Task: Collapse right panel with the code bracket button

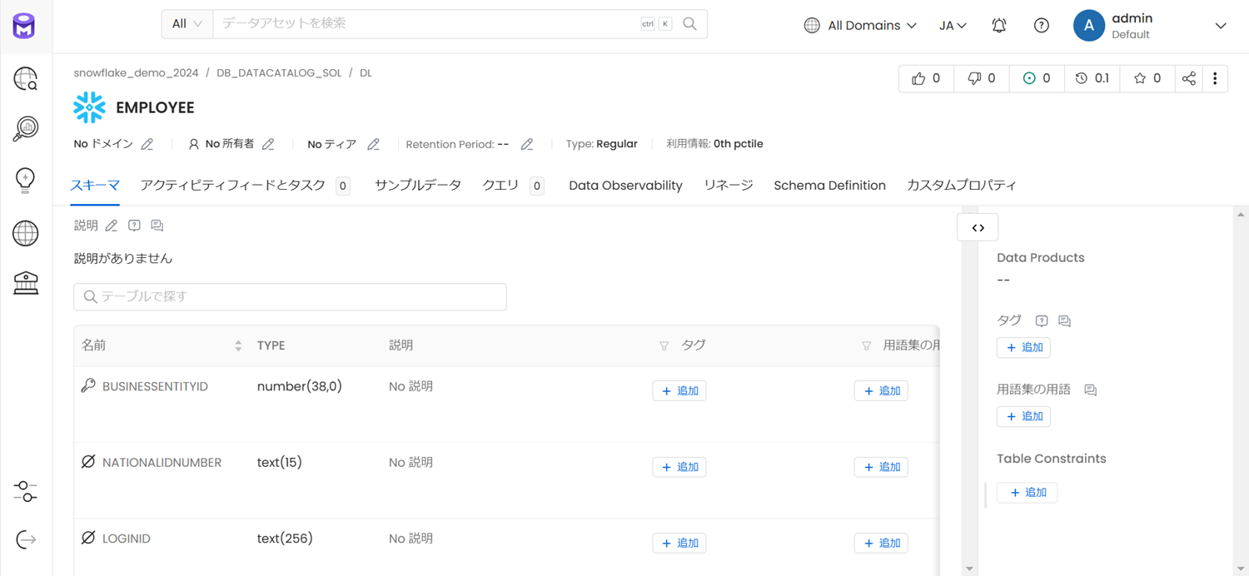Action: coord(978,228)
